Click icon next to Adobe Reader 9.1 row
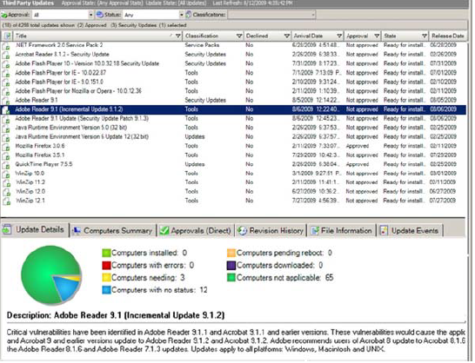 point(6,101)
